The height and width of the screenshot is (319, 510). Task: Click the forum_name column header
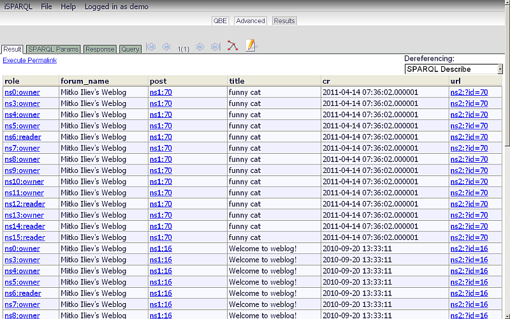[x=103, y=81]
